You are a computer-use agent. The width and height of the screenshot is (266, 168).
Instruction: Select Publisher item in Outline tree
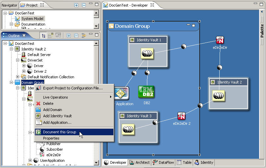pyautogui.click(x=54, y=144)
